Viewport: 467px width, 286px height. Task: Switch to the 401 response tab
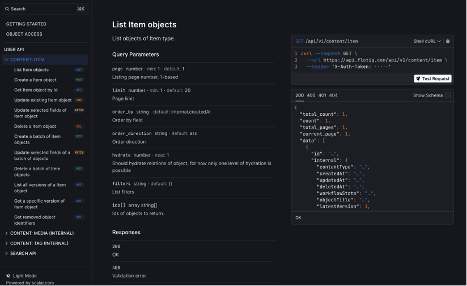[x=322, y=95]
